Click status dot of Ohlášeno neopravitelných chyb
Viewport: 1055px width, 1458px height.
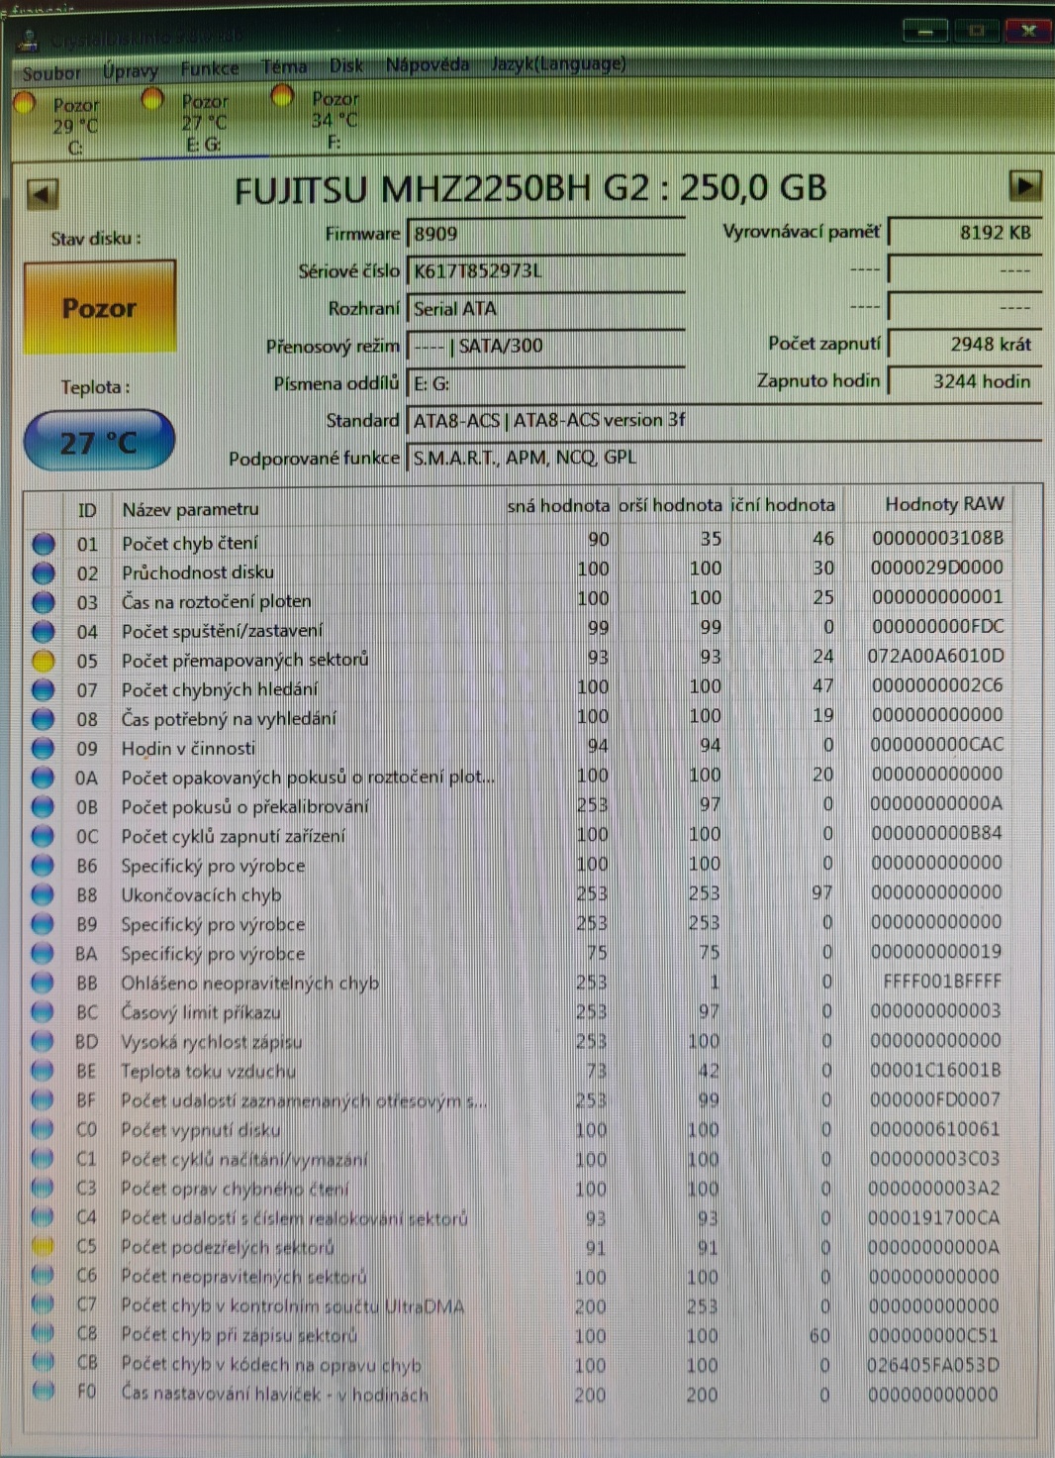pos(43,983)
